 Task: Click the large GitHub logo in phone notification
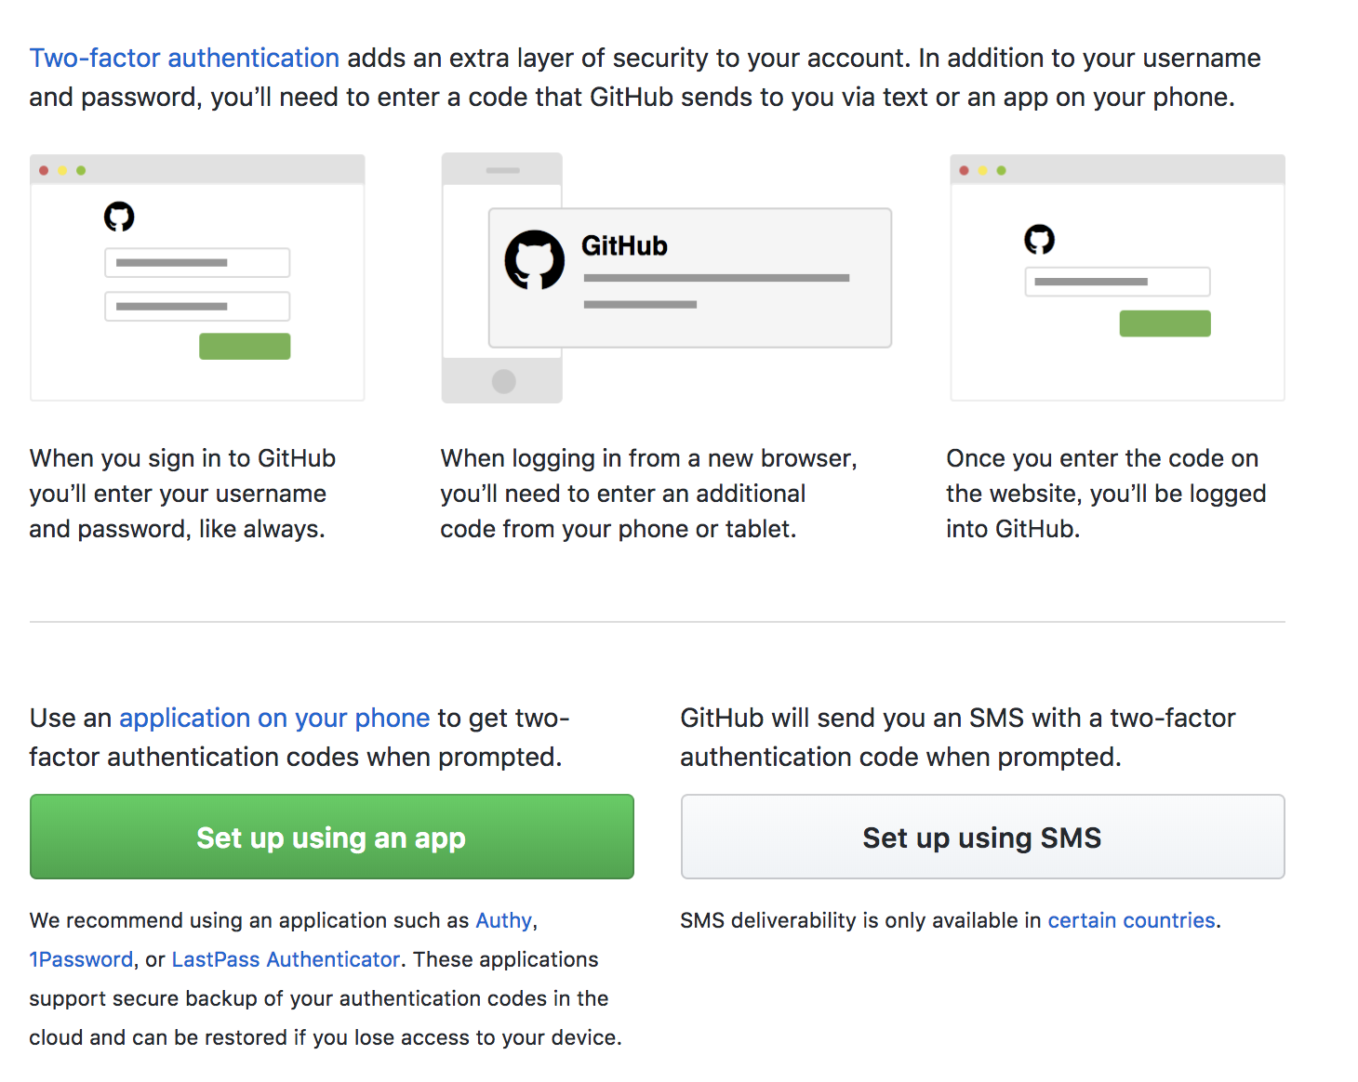535,259
